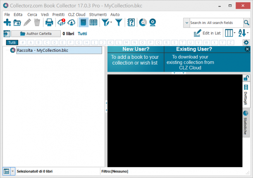The width and height of the screenshot is (253, 178).
Task: Open the columns dropdown arrow
Action: coord(235,33)
